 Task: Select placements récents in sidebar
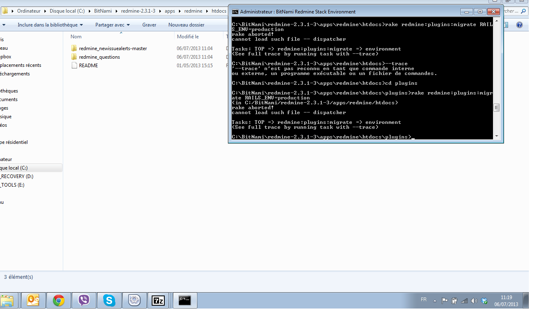(x=20, y=65)
